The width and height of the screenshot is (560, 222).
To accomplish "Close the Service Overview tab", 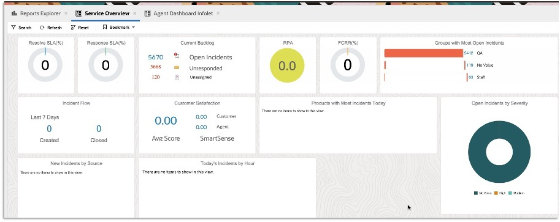I will pos(135,13).
